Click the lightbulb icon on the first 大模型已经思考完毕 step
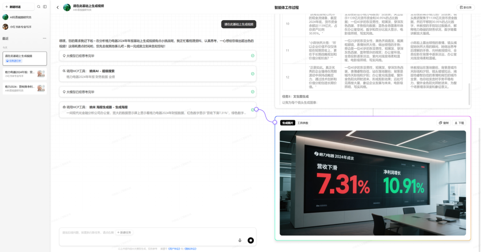481x252 pixels. tap(64, 56)
